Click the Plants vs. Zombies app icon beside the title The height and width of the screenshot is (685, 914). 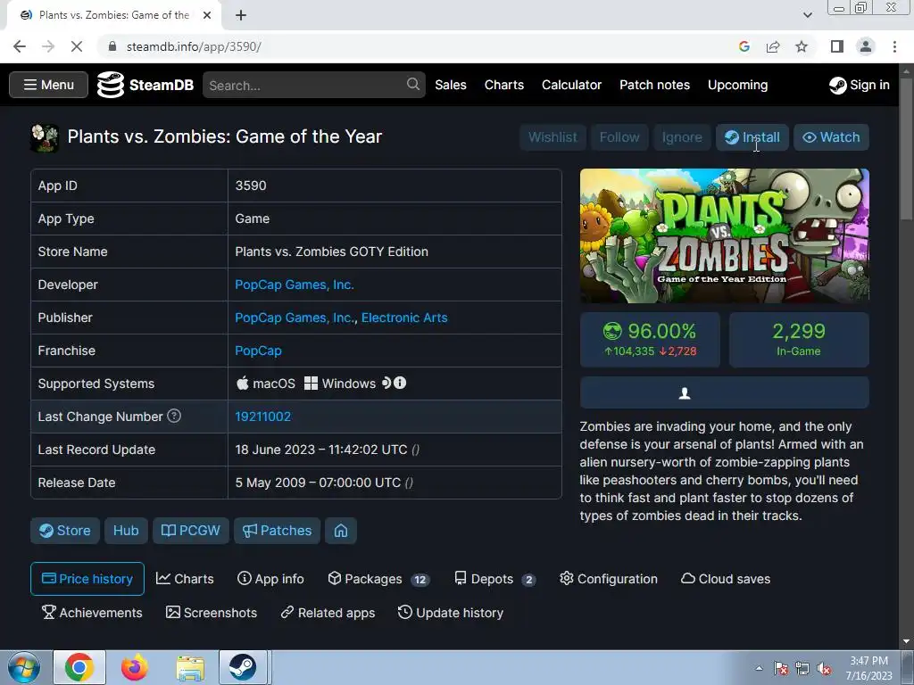point(45,138)
